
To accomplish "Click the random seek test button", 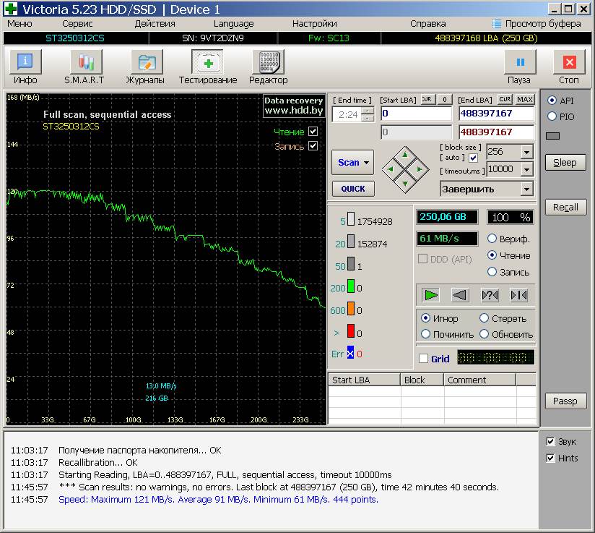I will (x=490, y=295).
